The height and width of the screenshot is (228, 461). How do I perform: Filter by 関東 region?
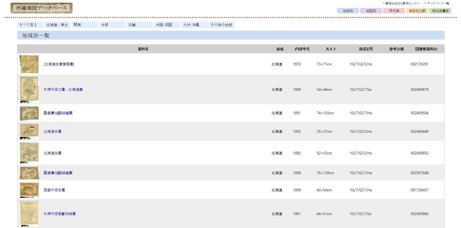click(85, 25)
